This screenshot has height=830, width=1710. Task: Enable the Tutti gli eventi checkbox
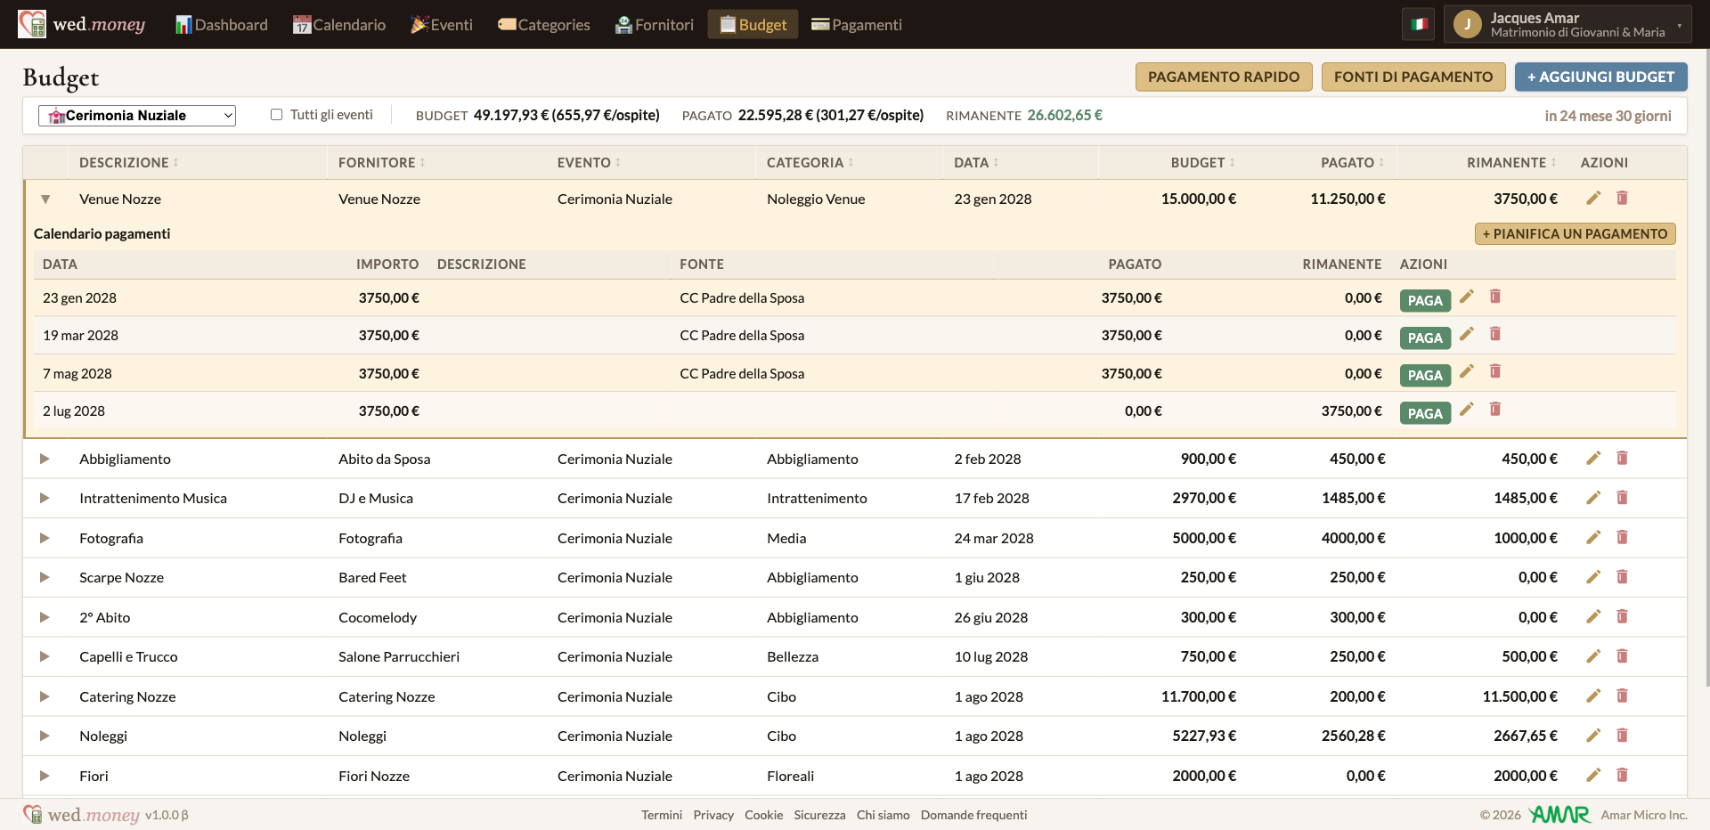tap(276, 115)
